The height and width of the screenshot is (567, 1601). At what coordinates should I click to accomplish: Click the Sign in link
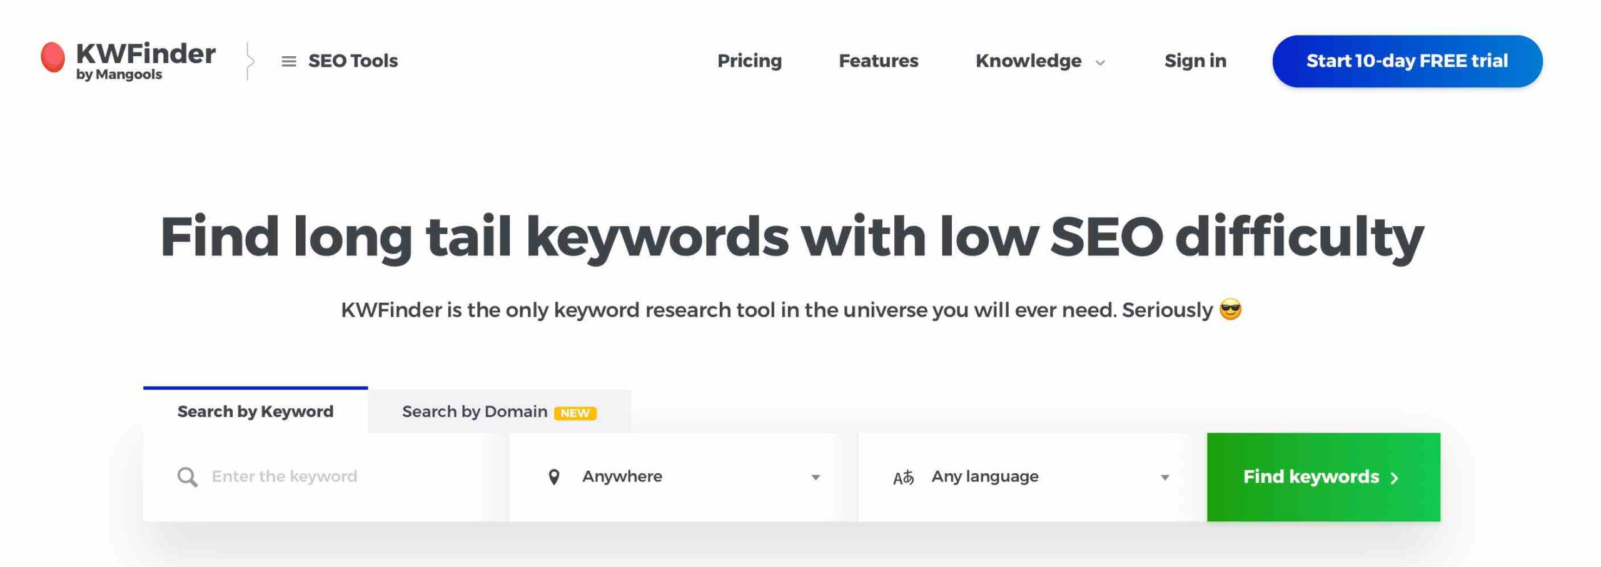[x=1195, y=61]
